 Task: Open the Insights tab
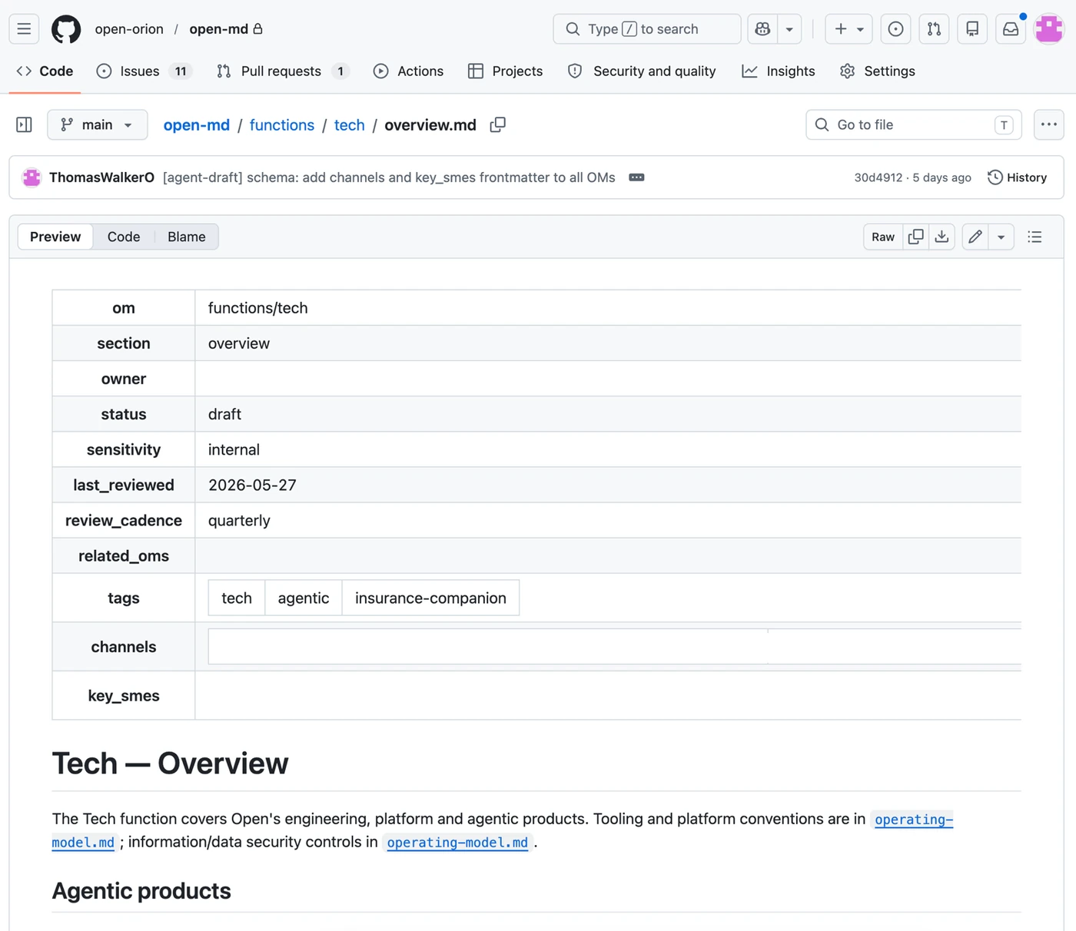tap(779, 71)
